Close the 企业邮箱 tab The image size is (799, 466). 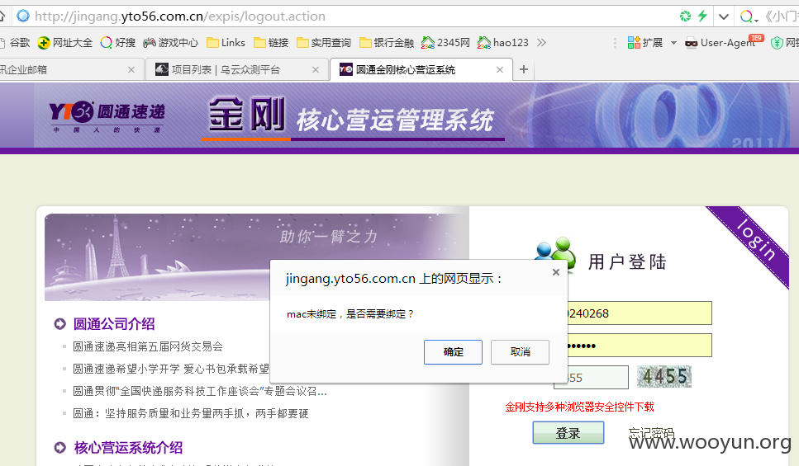pos(131,70)
